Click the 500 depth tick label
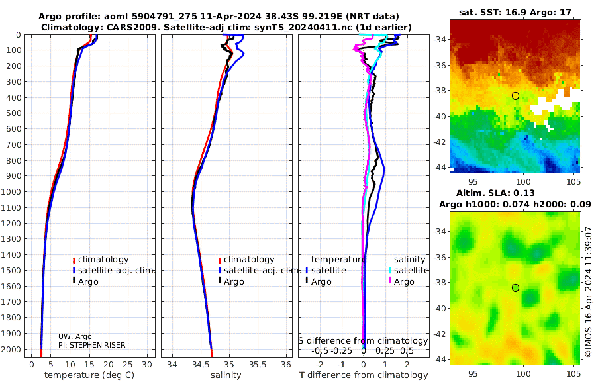The image size is (596, 384). point(14,113)
